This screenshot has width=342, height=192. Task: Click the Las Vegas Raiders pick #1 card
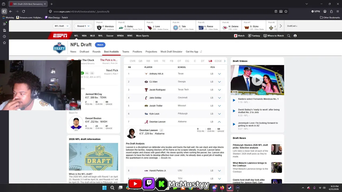coord(105,26)
